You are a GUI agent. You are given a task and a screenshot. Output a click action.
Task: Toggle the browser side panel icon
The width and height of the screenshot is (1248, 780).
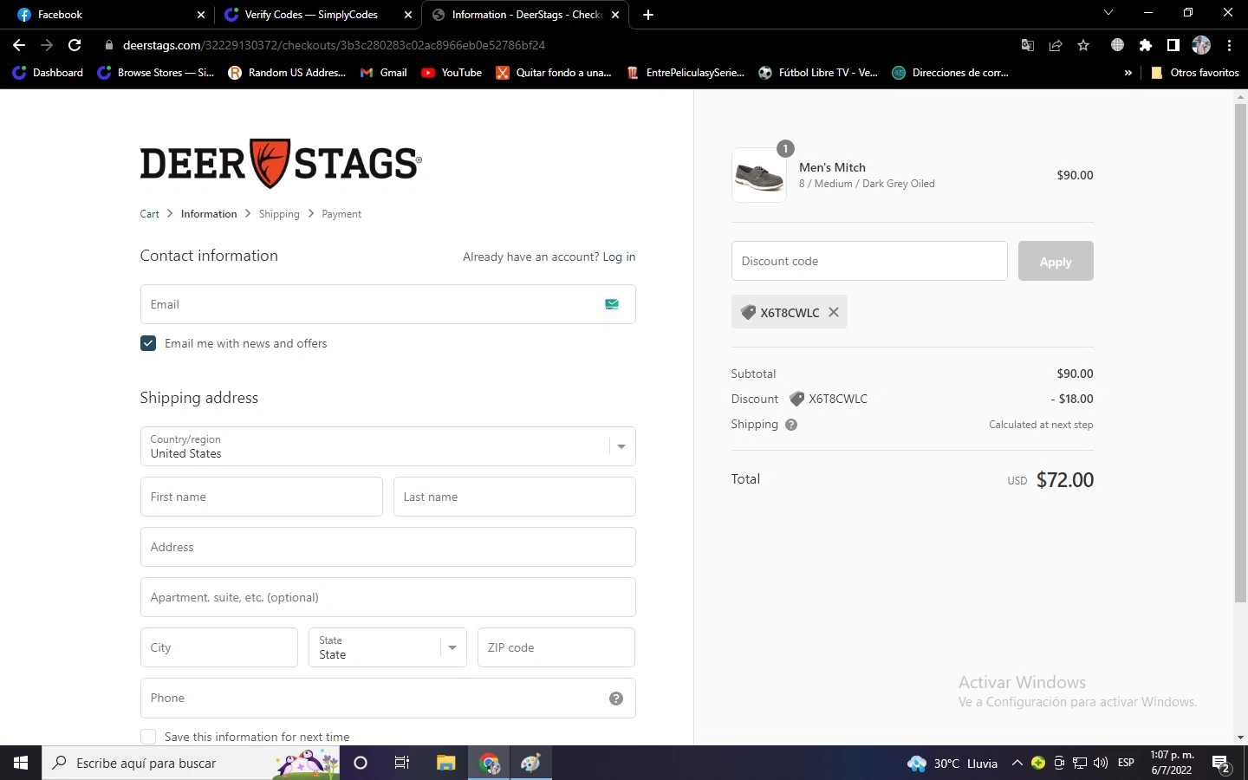1173,45
